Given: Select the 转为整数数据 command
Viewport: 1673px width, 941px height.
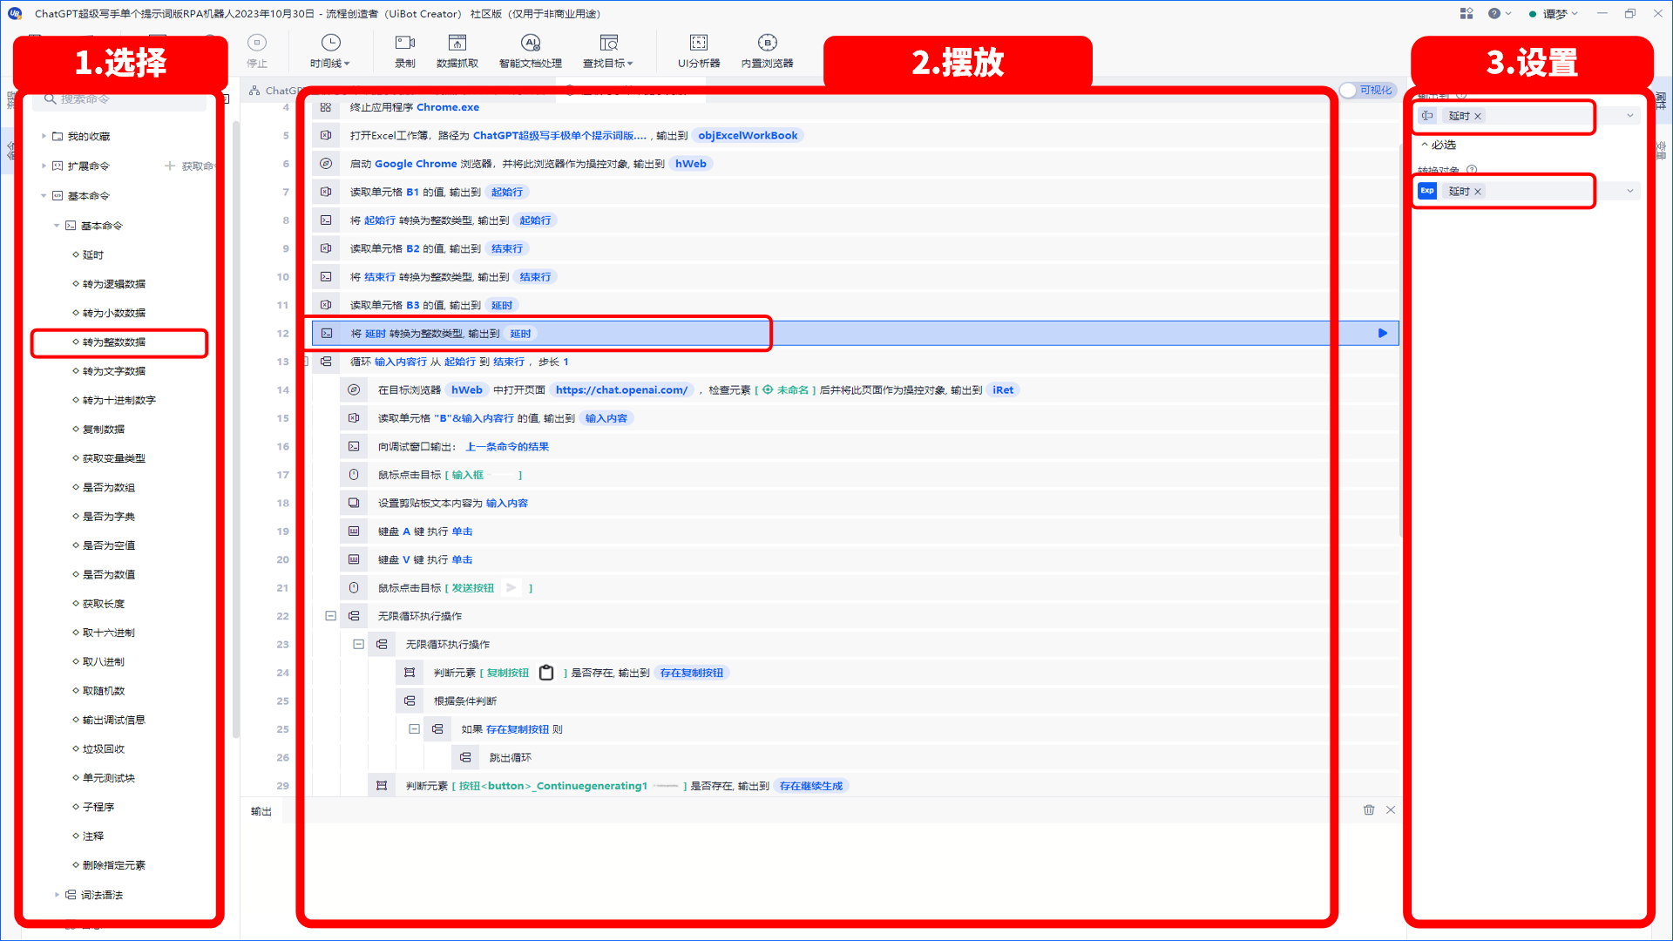Looking at the screenshot, I should point(114,342).
